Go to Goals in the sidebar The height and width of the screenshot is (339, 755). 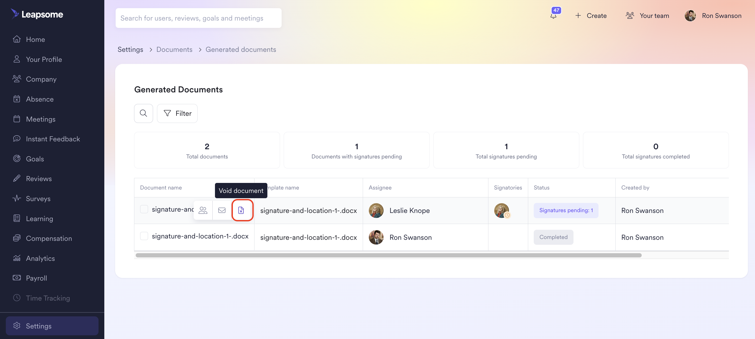point(35,159)
